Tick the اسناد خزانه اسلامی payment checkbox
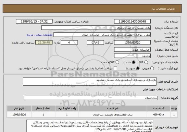This screenshot has width=187, height=132. click(x=115, y=68)
